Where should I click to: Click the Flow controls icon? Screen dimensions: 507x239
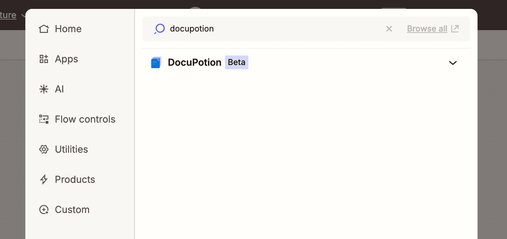click(44, 119)
